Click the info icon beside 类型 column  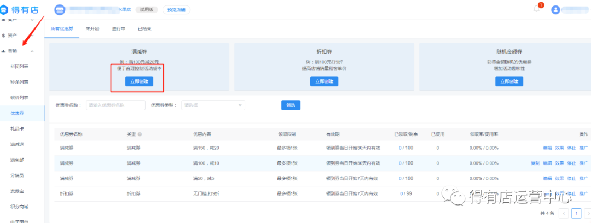pyautogui.click(x=140, y=134)
